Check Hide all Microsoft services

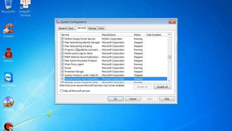click(x=61, y=91)
